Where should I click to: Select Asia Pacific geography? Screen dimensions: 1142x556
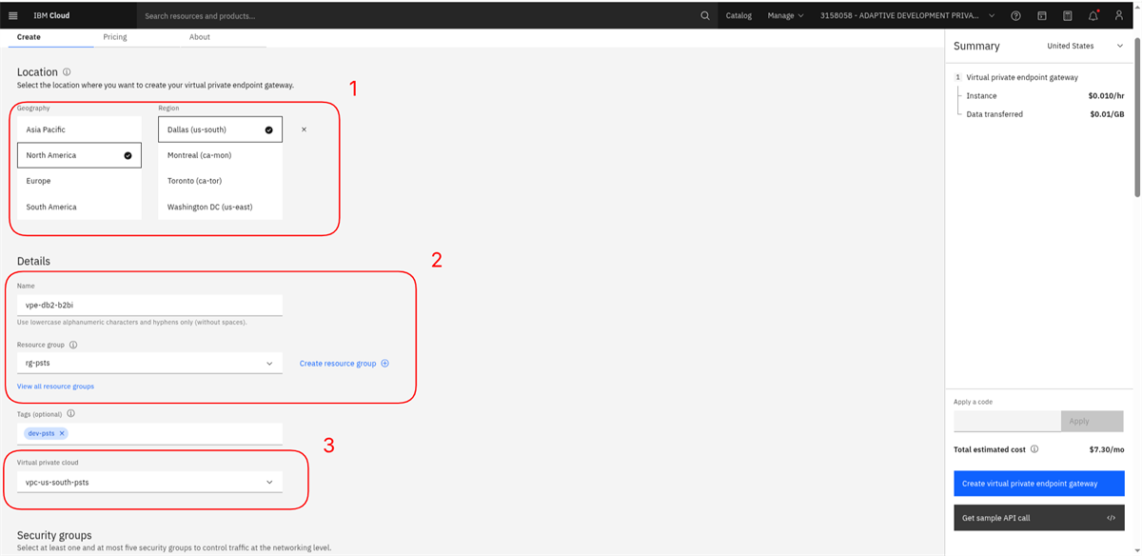click(x=79, y=129)
